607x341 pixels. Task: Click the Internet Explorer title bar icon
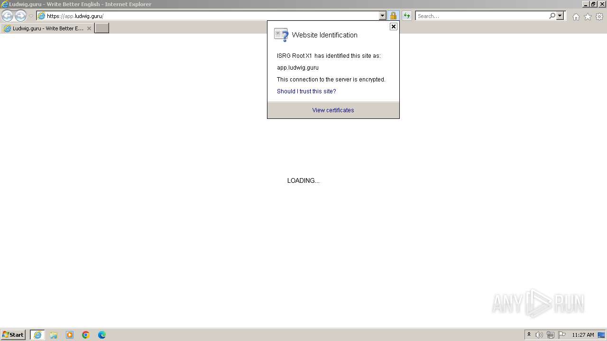(5, 4)
